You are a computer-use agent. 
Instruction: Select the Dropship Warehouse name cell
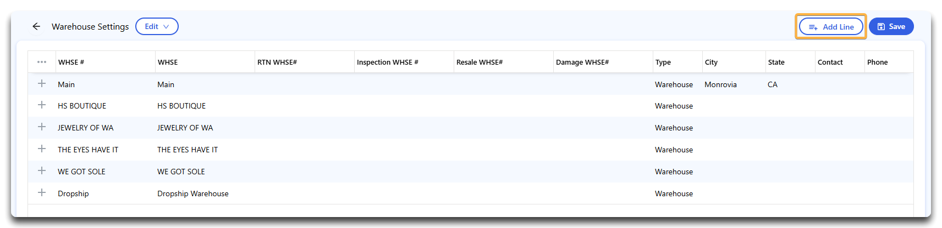[x=193, y=193]
